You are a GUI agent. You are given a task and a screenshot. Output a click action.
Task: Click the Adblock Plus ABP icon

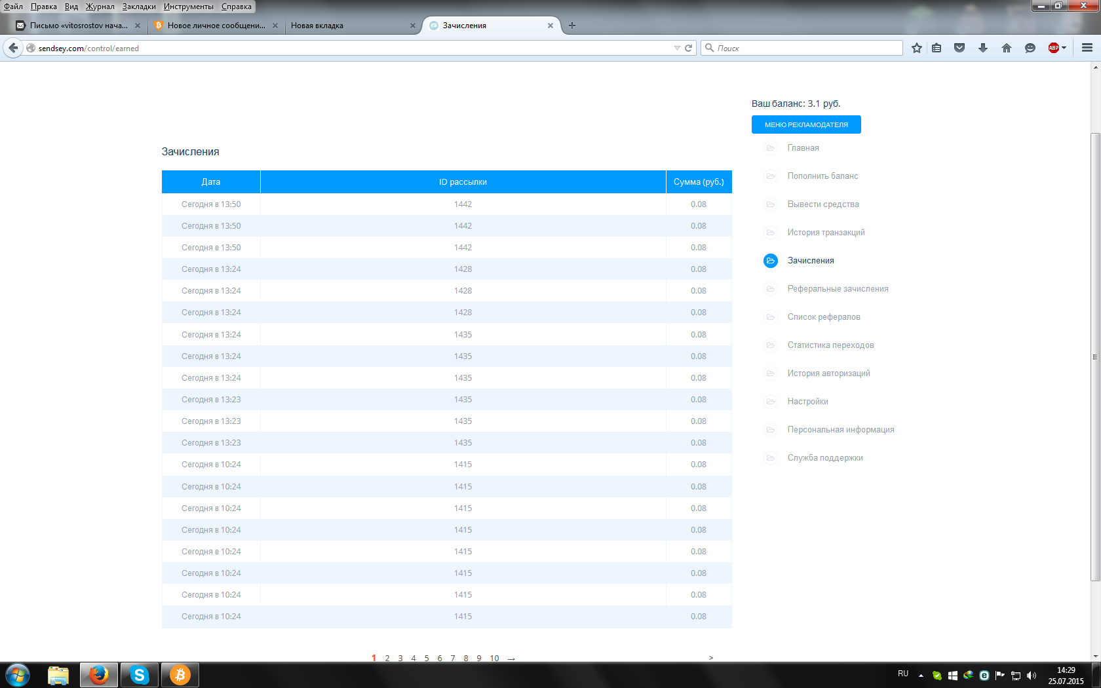click(1054, 48)
